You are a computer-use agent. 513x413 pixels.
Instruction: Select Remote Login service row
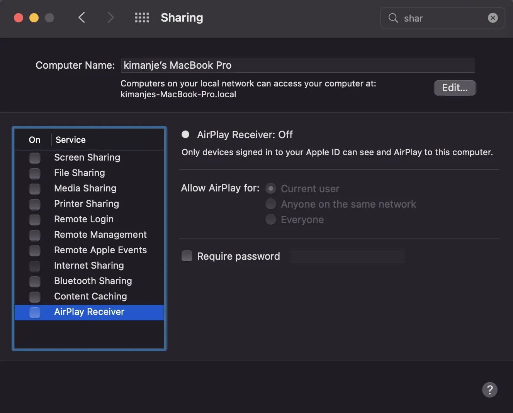[x=89, y=219]
